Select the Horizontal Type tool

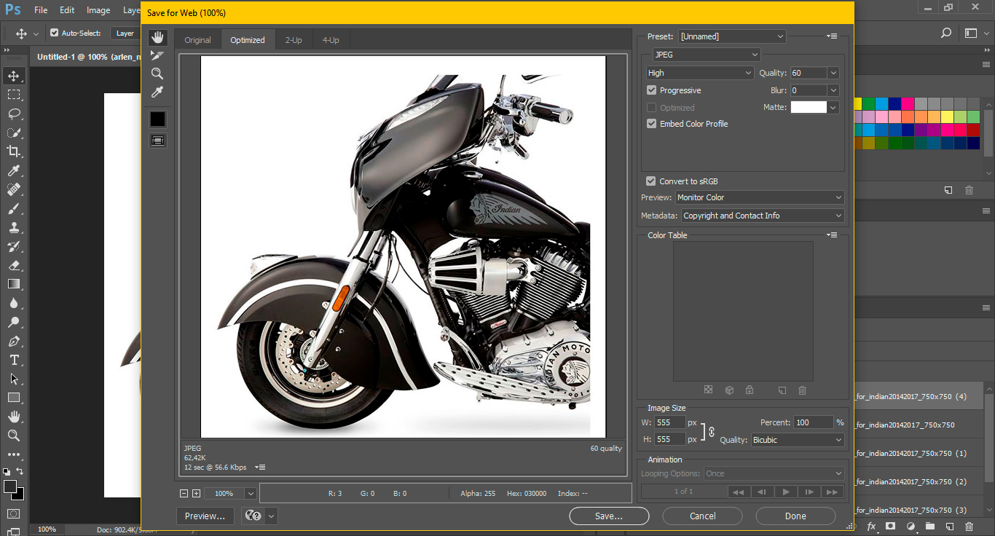click(x=14, y=360)
